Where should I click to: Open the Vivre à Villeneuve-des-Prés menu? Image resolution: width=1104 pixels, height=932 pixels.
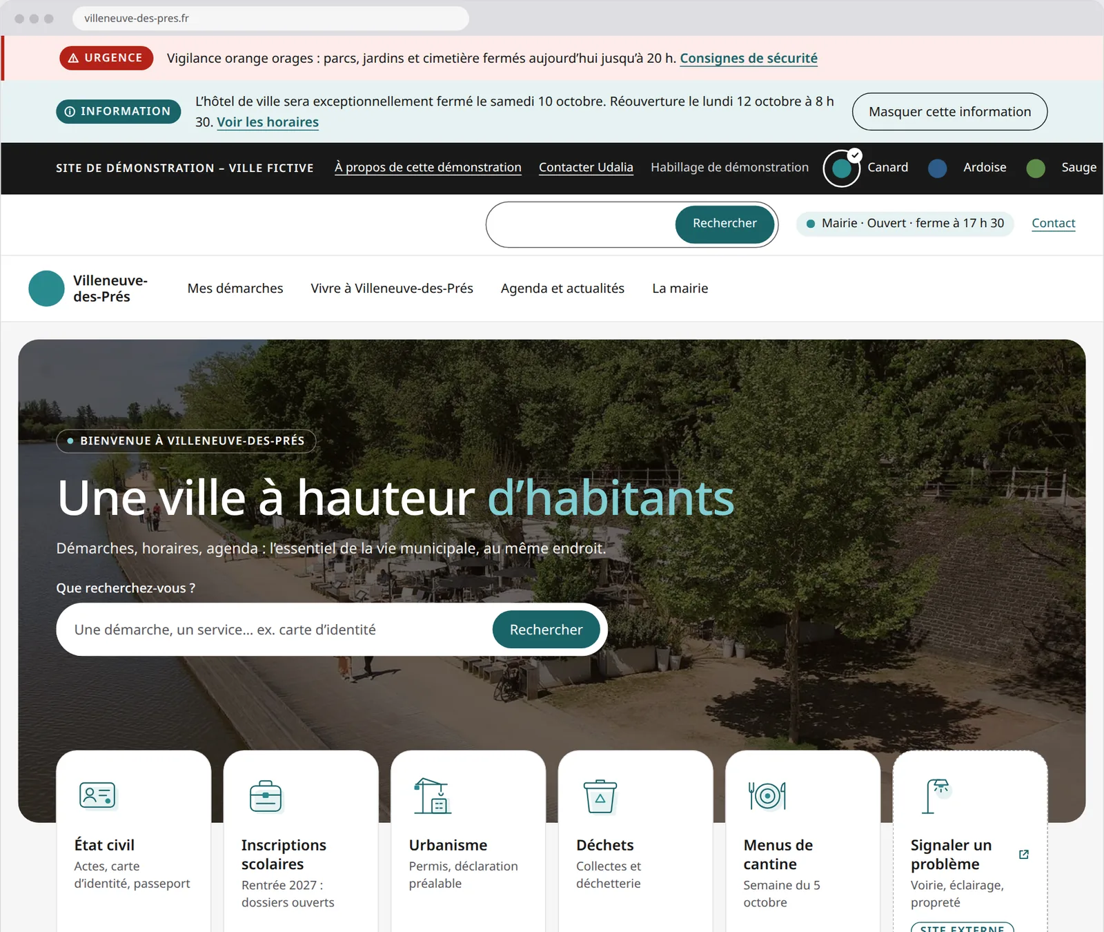pos(392,289)
